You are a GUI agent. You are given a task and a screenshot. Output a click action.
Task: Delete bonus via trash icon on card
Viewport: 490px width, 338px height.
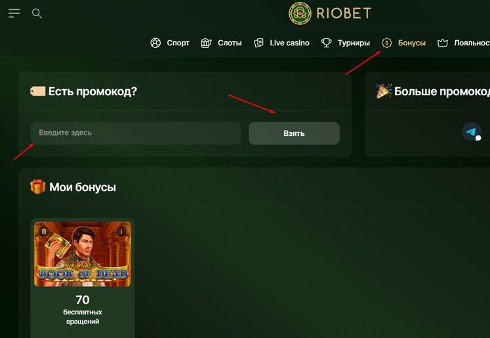pyautogui.click(x=44, y=232)
